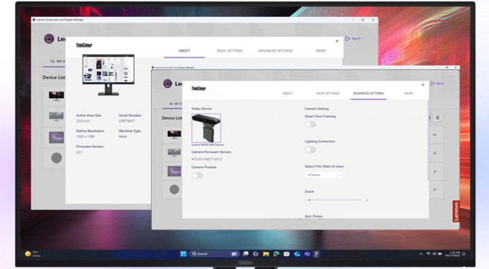Open More tab in the back monitor dialog
The width and height of the screenshot is (489, 269).
(321, 50)
